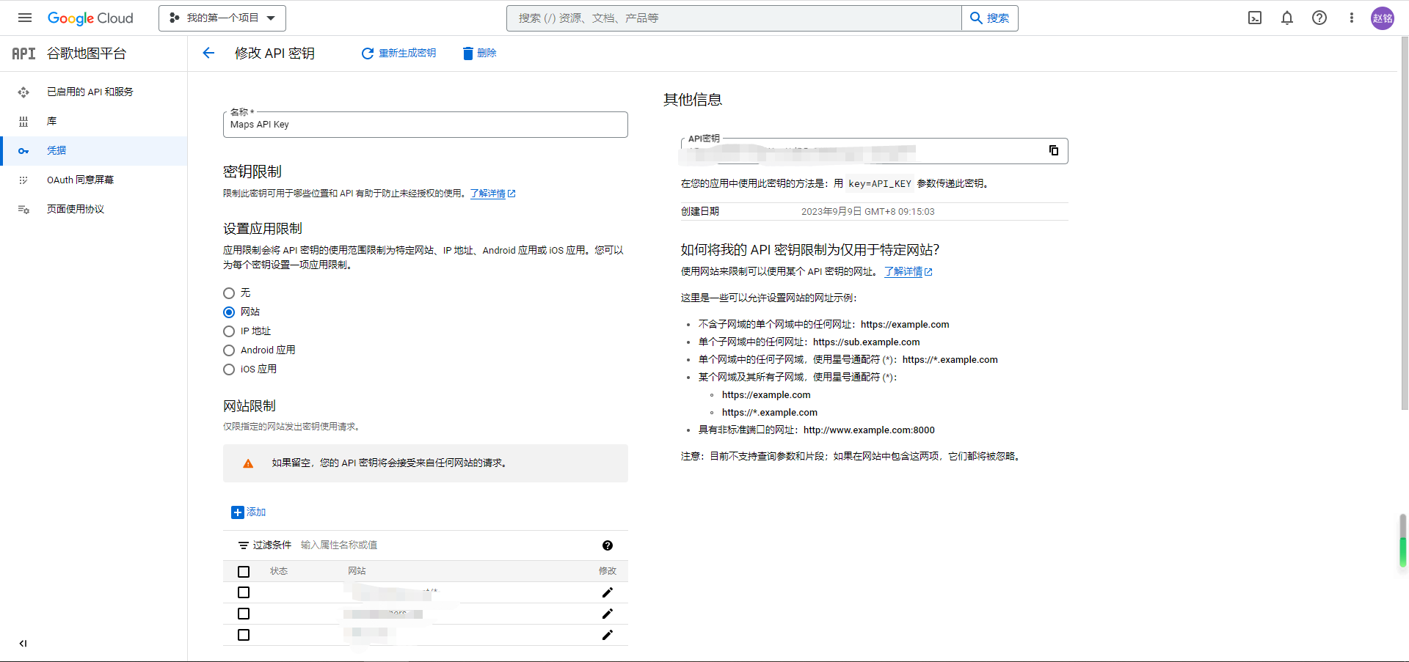Select 凭据 credentials in sidebar

(94, 150)
